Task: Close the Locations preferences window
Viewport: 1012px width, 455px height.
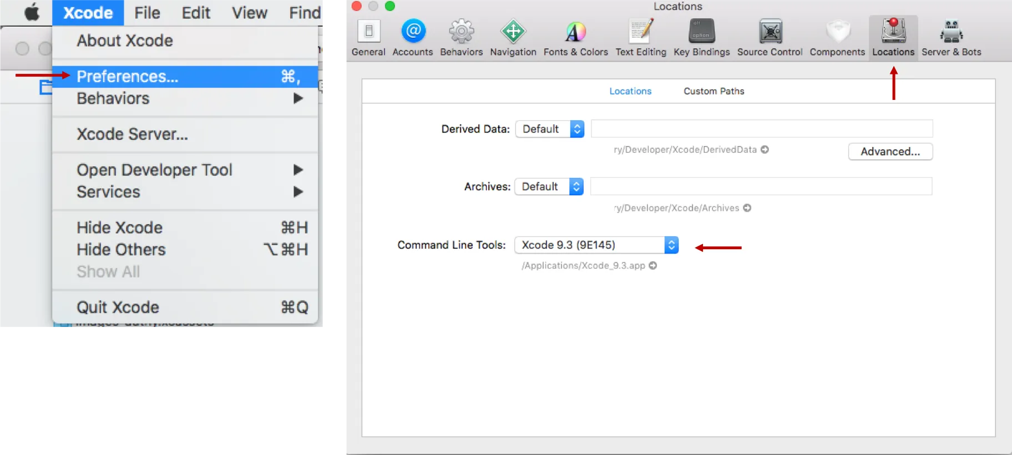Action: click(x=357, y=6)
